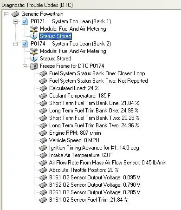181x210 pixels.
Task: Select Air Flow Rate From Mass Air Flow Sensor row
Action: click(108, 163)
